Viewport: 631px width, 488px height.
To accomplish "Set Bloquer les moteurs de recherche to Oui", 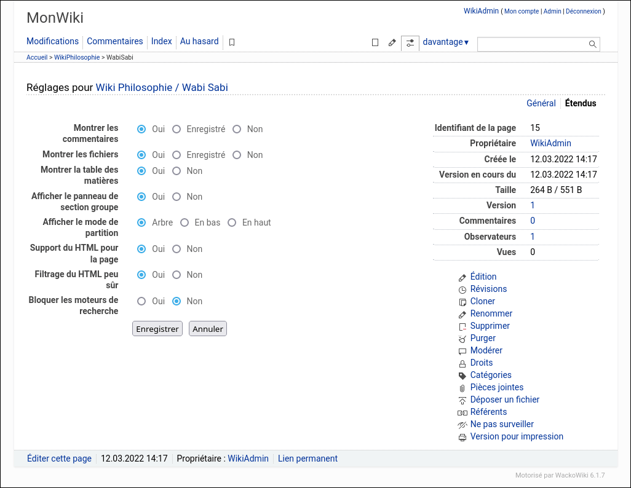I will (141, 301).
